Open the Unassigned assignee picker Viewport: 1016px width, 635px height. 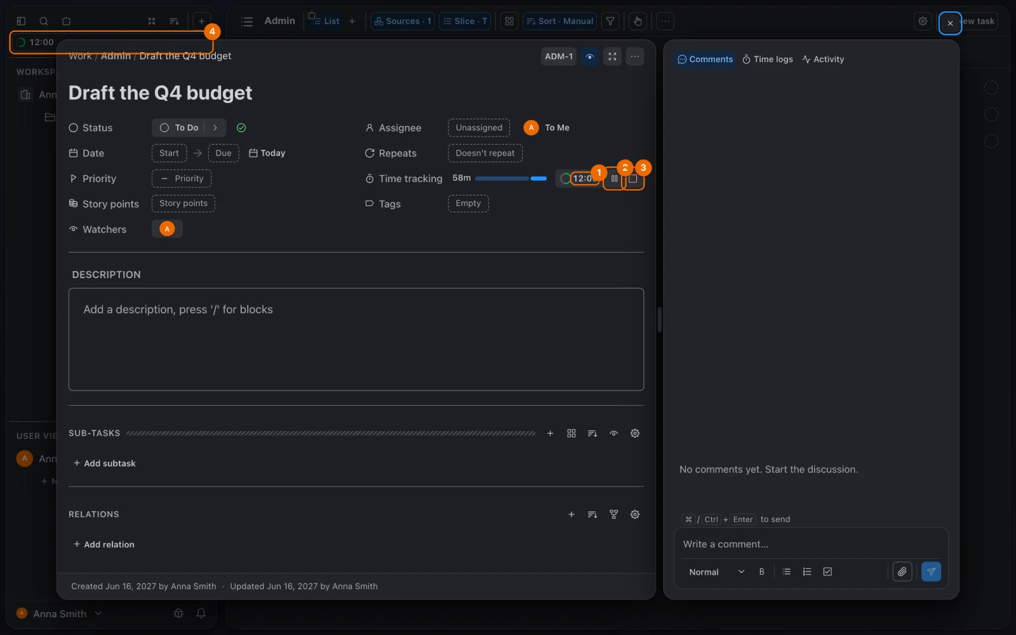(x=479, y=128)
